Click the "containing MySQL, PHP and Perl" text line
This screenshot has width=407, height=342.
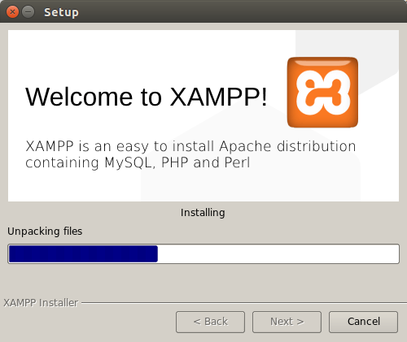pos(138,162)
